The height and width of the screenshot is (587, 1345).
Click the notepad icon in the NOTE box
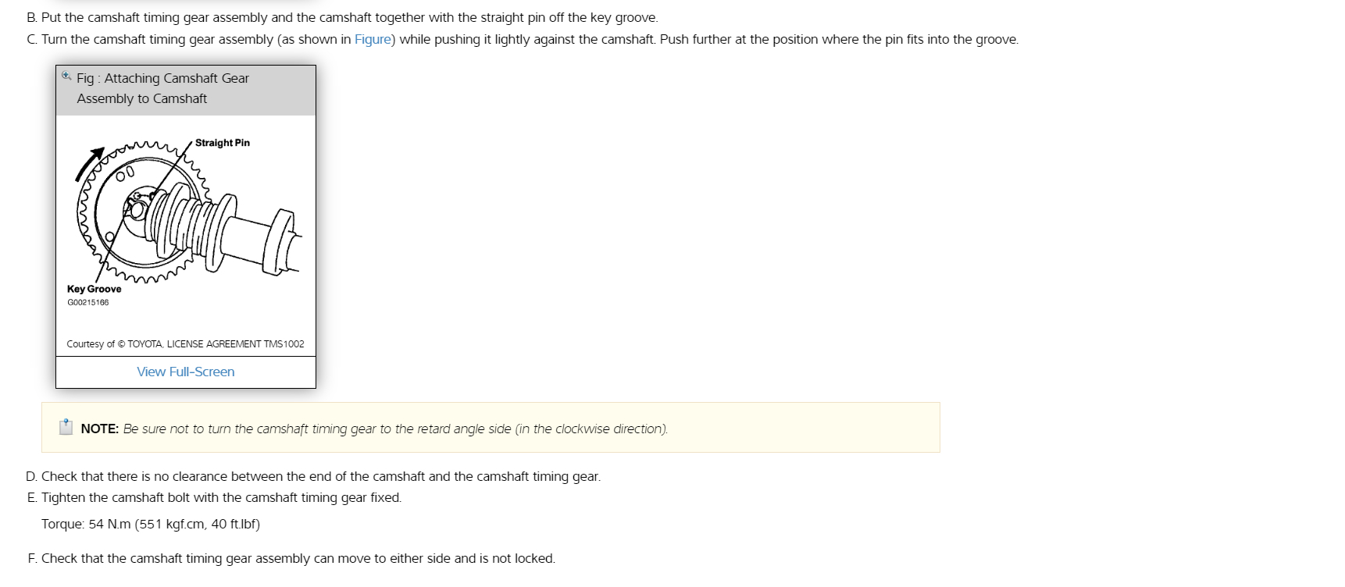[x=66, y=427]
